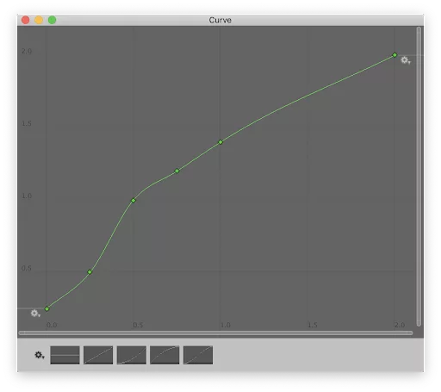The height and width of the screenshot is (392, 441).
Task: Maximize the Curve window with green button
Action: click(x=52, y=20)
